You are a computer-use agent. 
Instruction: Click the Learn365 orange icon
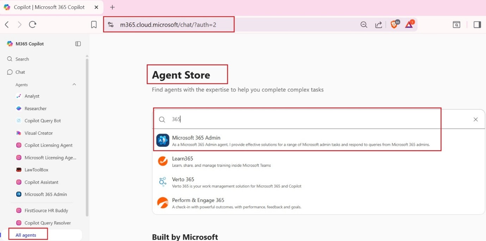point(163,161)
